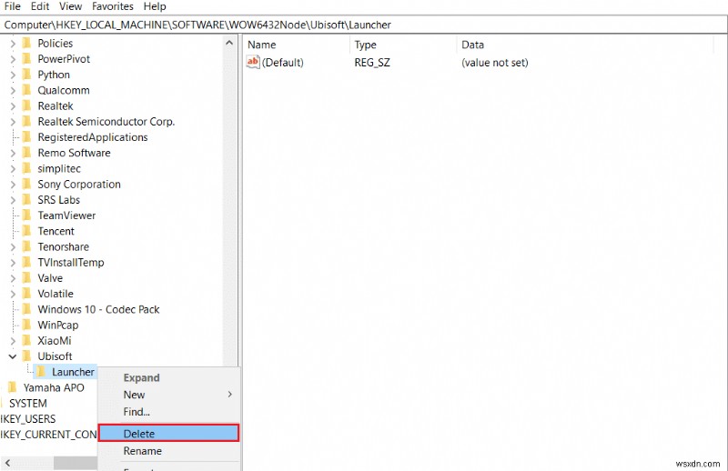
Task: Click the Qualcomm folder icon
Action: tap(27, 90)
